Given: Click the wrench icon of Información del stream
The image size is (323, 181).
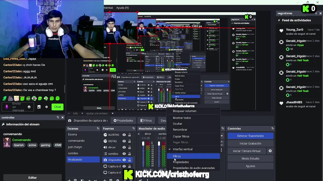Looking at the screenshot, I should click(x=3, y=124).
